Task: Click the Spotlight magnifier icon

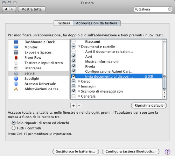Action: coord(16,78)
